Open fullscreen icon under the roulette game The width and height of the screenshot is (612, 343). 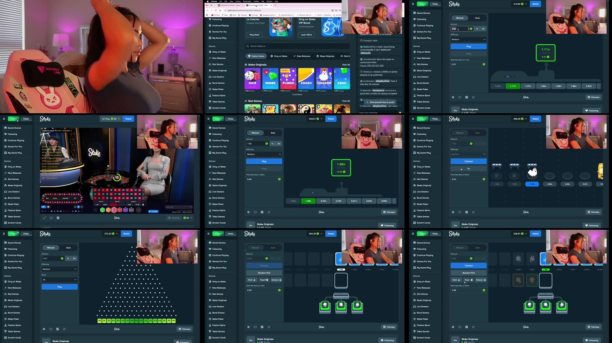44,218
